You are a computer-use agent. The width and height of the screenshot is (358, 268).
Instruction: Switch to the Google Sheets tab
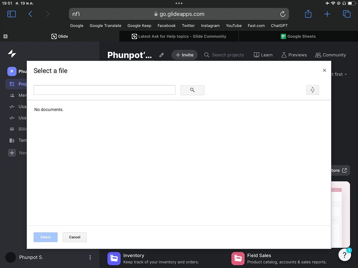pyautogui.click(x=298, y=36)
